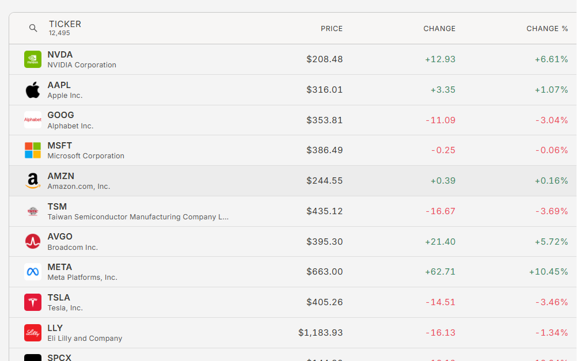The image size is (577, 361).
Task: Click the $244.55 price of AMZN
Action: [325, 181]
